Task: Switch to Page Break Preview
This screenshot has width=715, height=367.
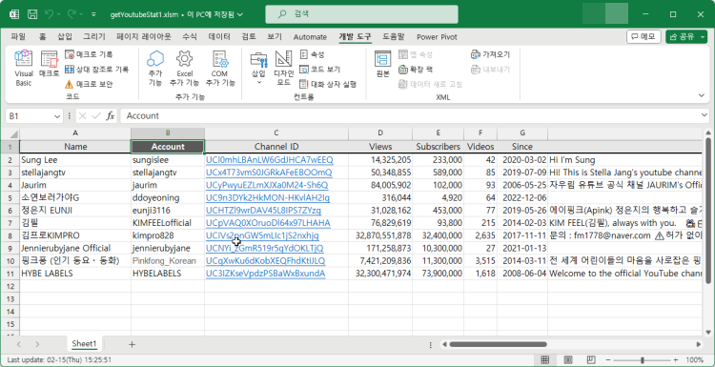Action: tap(590, 359)
